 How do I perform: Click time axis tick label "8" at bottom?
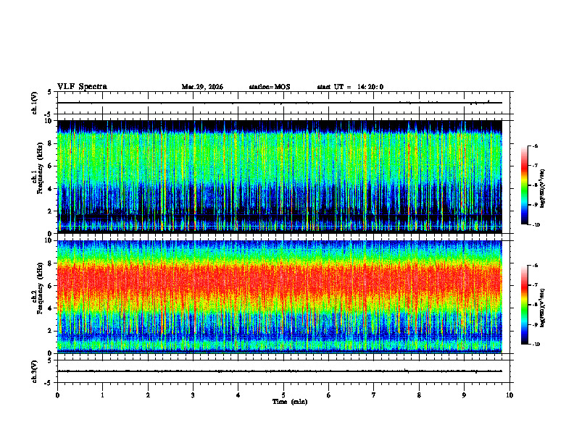(419, 395)
